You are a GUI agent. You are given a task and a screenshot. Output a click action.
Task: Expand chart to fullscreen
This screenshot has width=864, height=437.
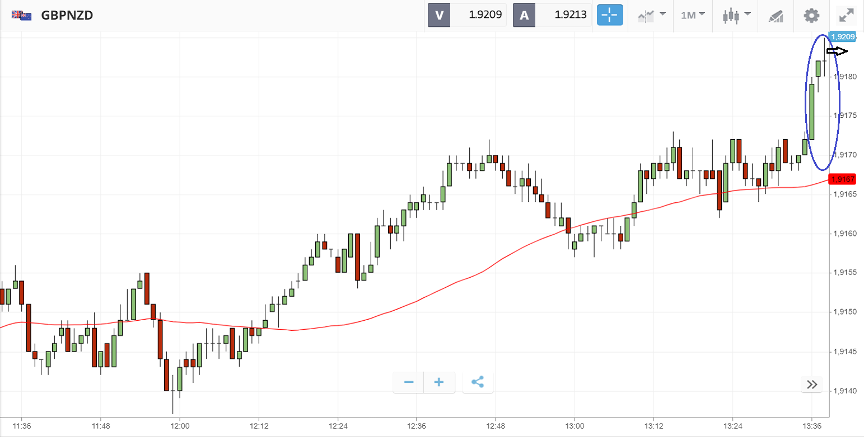[846, 15]
